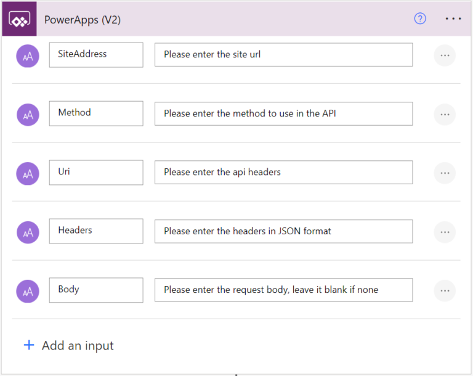Open options menu for SiteAddress row

click(445, 55)
